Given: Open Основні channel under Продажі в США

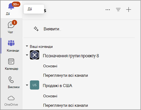Looking at the screenshot, I should coord(50,96).
